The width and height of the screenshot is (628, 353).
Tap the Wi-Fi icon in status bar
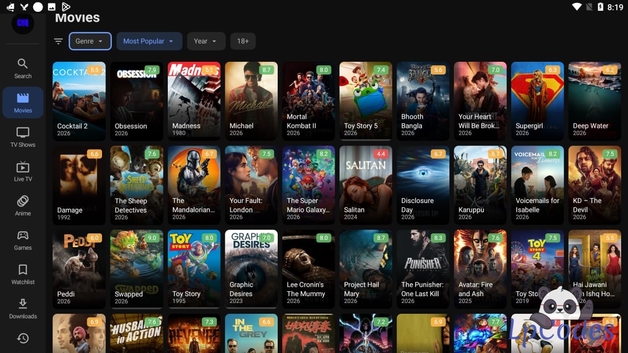pyautogui.click(x=577, y=7)
